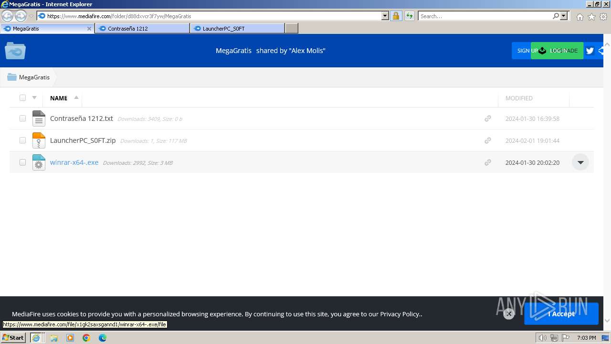The height and width of the screenshot is (344, 611).
Task: Open the address bar history dropdown
Action: pos(385,16)
